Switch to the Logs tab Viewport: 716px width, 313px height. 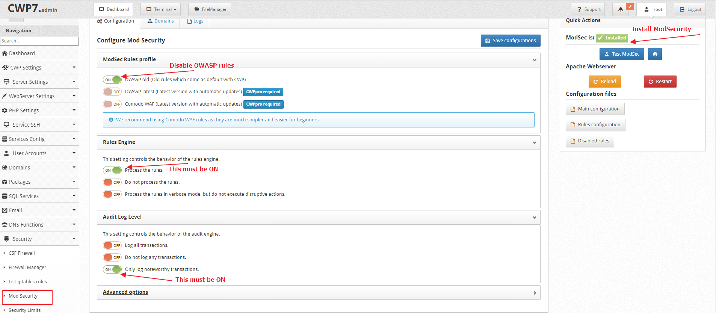pos(195,21)
